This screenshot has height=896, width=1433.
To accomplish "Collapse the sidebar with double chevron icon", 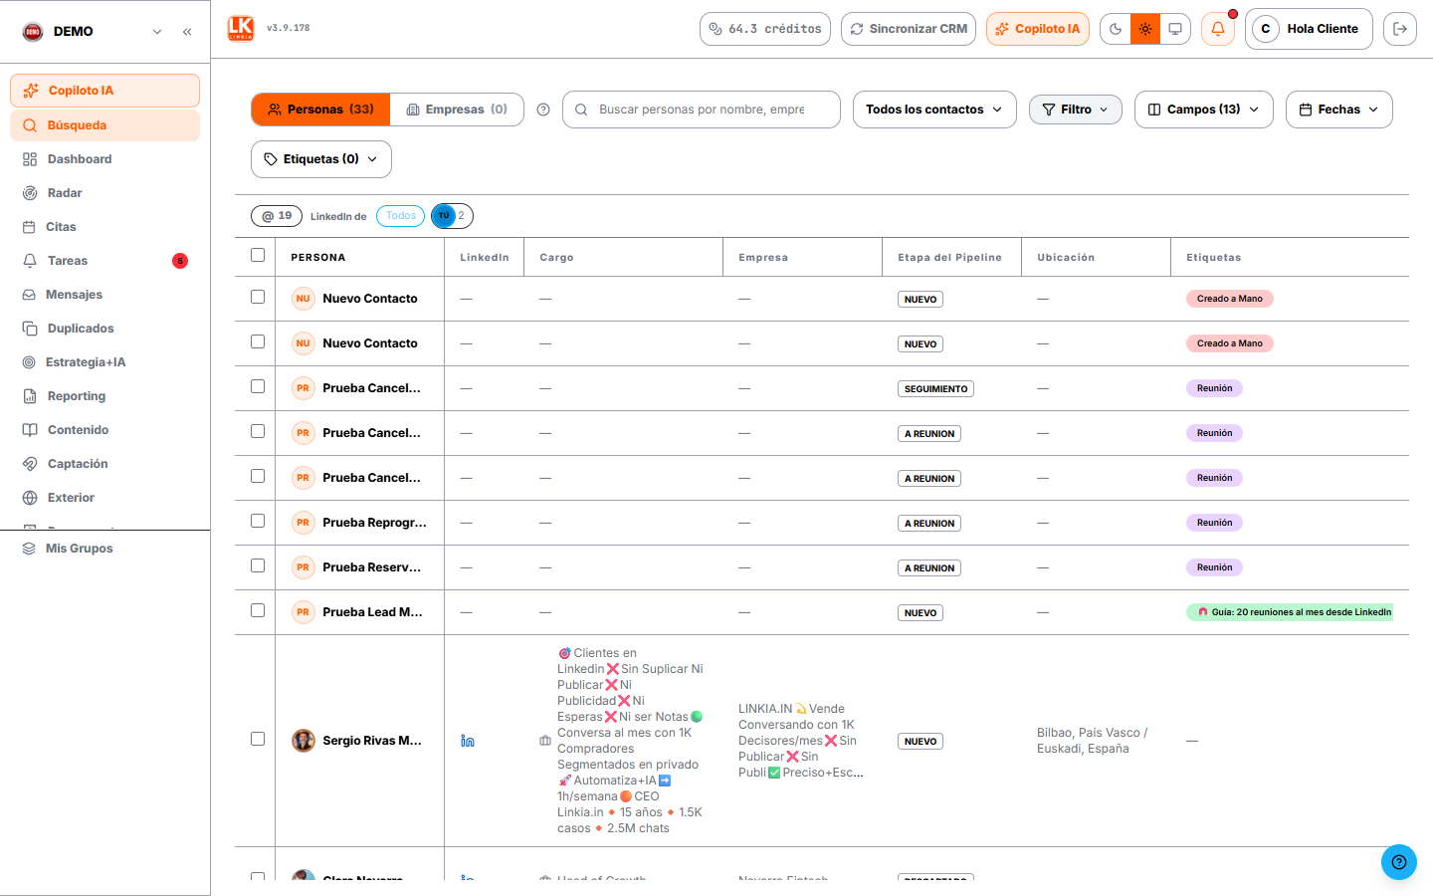I will coord(187,32).
